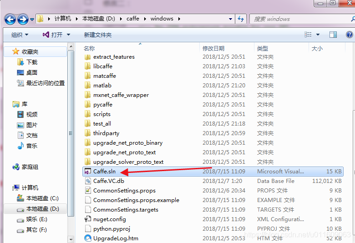Select the nuget.config file icon

tap(88, 219)
